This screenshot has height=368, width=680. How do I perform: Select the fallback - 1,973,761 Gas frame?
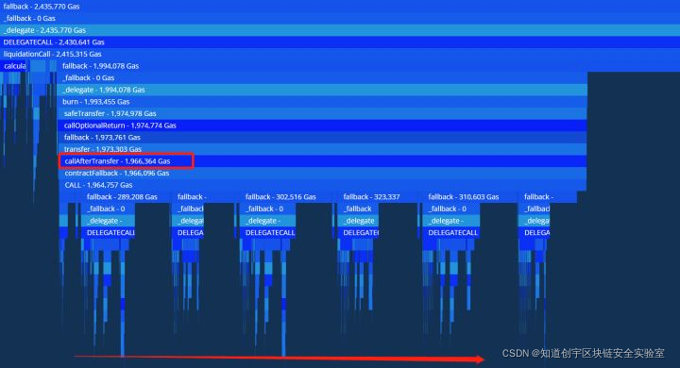[322, 137]
